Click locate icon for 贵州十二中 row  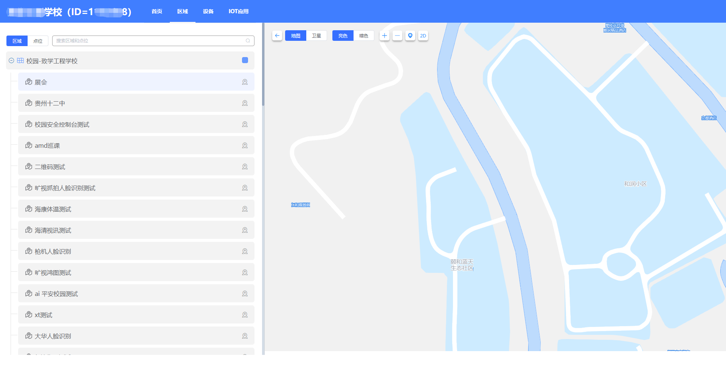[x=245, y=103]
